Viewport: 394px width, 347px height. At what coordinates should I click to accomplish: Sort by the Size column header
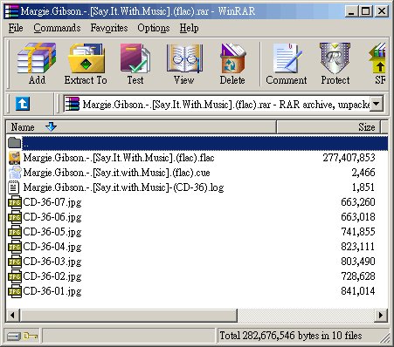click(328, 127)
